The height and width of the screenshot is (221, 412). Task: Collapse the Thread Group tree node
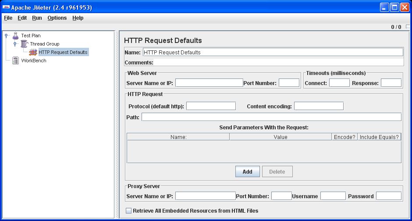click(15, 44)
